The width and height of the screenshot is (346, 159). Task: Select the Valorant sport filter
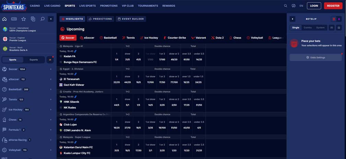[199, 38]
